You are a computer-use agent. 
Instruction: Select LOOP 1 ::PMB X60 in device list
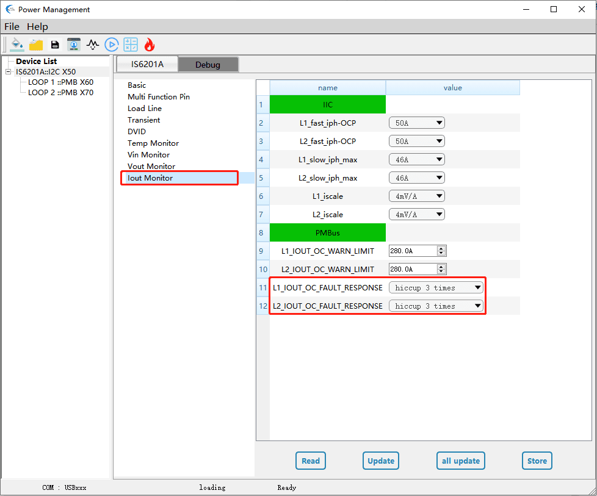60,82
